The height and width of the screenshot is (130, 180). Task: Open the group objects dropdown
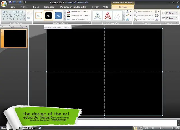(157, 16)
